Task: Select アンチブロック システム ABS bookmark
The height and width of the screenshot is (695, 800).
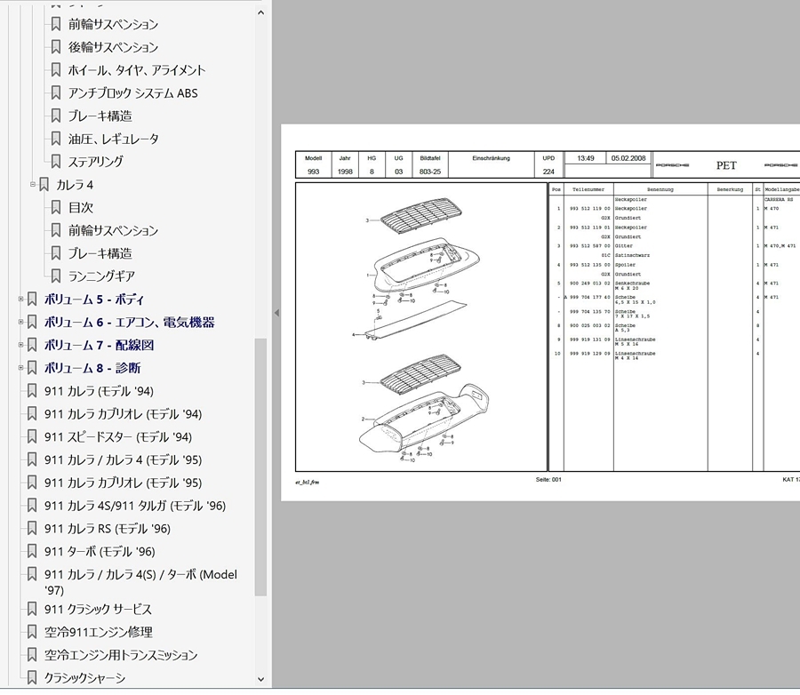Action: (x=132, y=92)
